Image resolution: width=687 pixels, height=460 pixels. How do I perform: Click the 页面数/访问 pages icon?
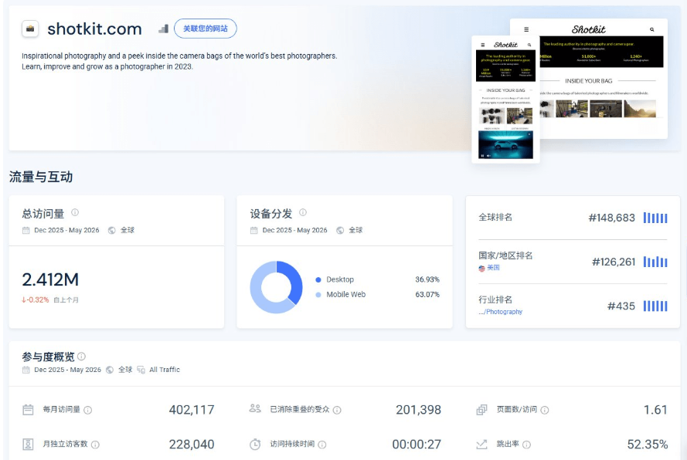(481, 410)
